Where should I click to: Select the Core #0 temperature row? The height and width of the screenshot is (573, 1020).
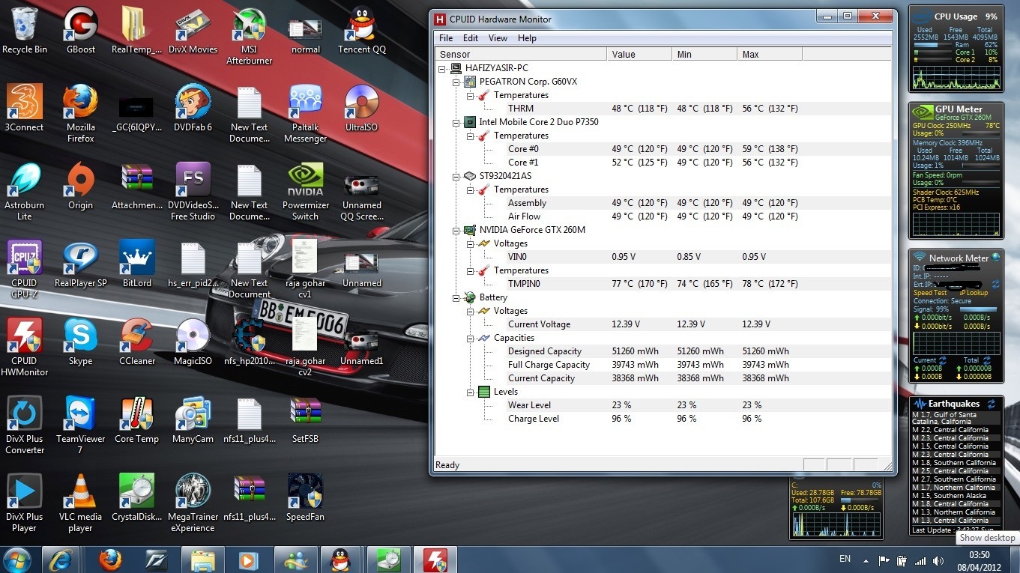click(523, 149)
